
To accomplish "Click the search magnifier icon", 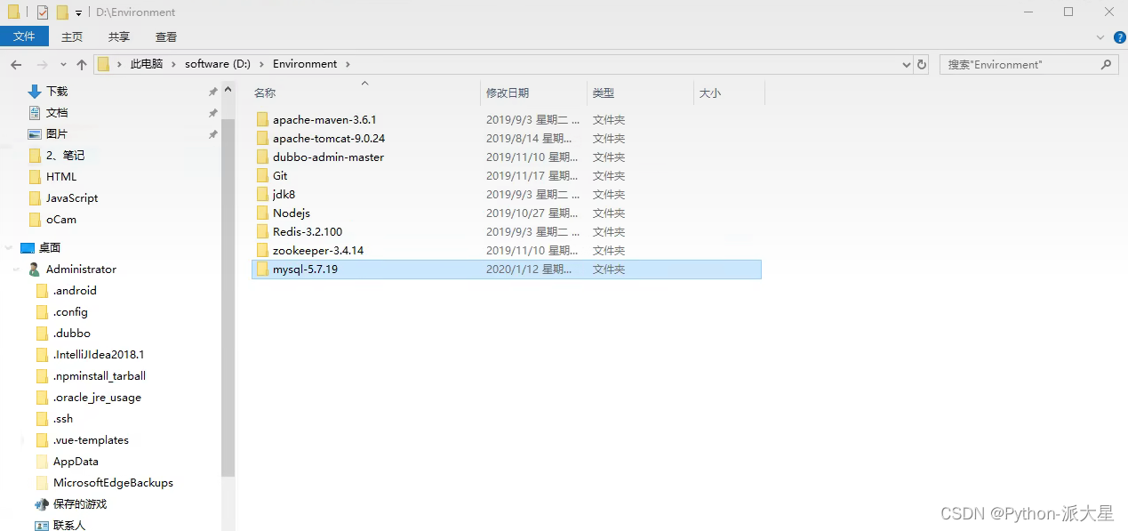I will pos(1107,64).
